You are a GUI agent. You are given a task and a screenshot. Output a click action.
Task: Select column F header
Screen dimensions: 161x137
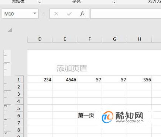pyautogui.click(x=90, y=39)
